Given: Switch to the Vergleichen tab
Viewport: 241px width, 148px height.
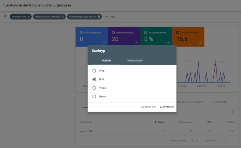Looking at the screenshot, I should 135,61.
